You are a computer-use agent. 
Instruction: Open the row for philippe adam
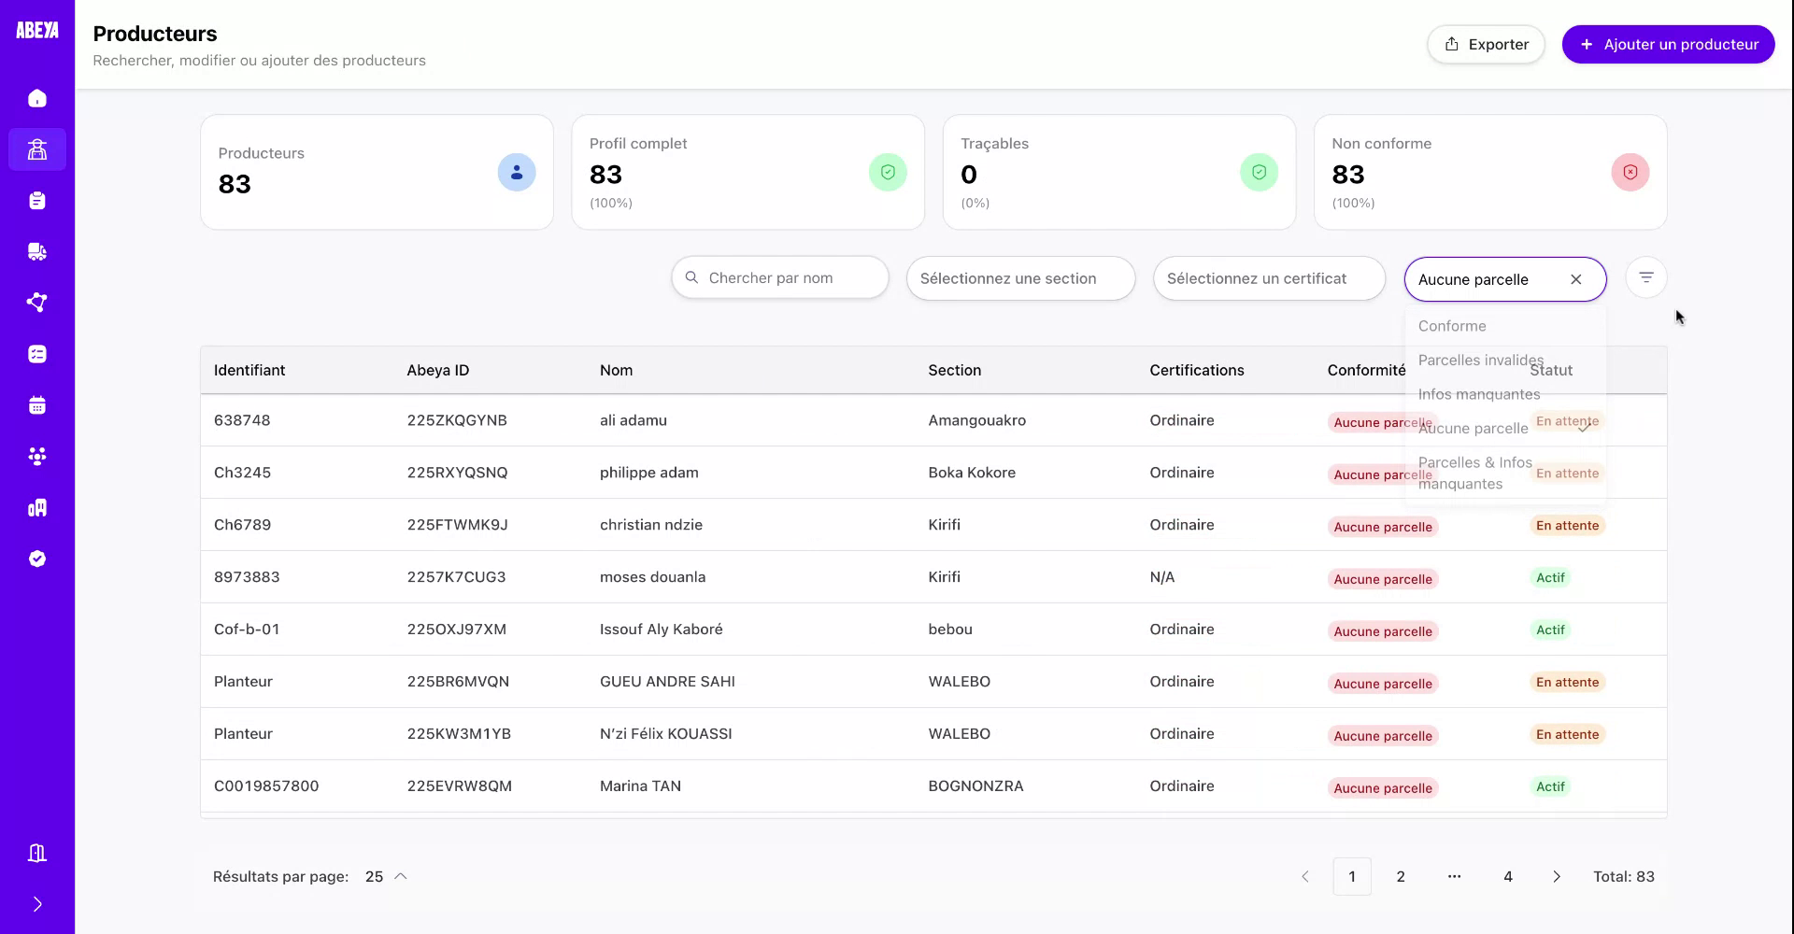[x=933, y=473]
